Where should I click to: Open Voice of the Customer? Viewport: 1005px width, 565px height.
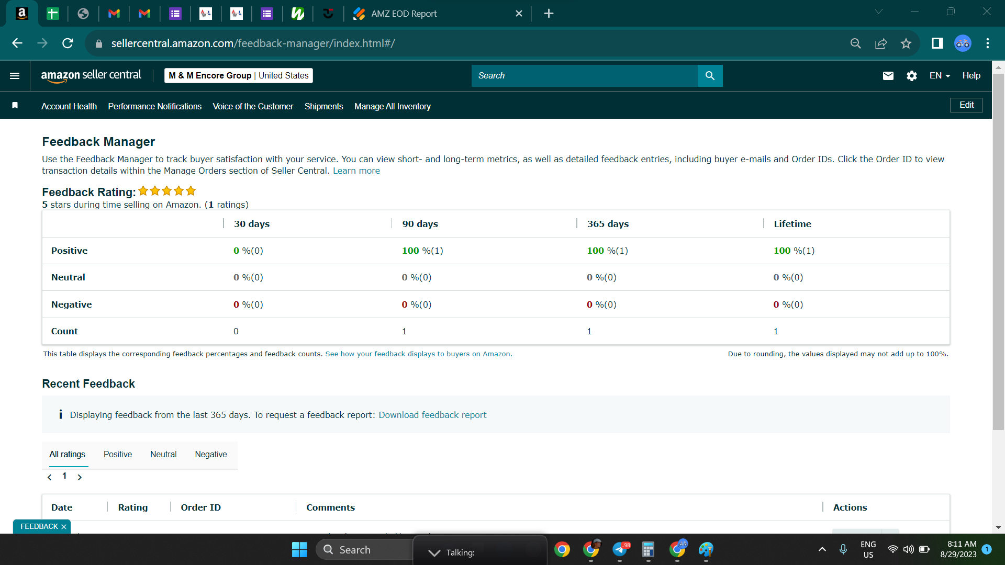[x=253, y=107]
